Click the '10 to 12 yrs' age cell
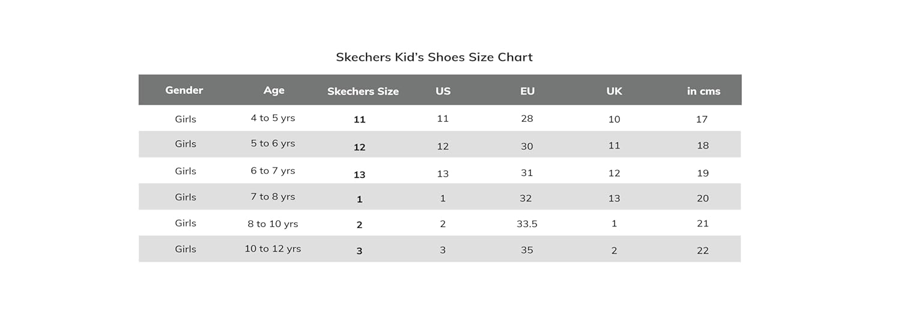 pos(273,249)
